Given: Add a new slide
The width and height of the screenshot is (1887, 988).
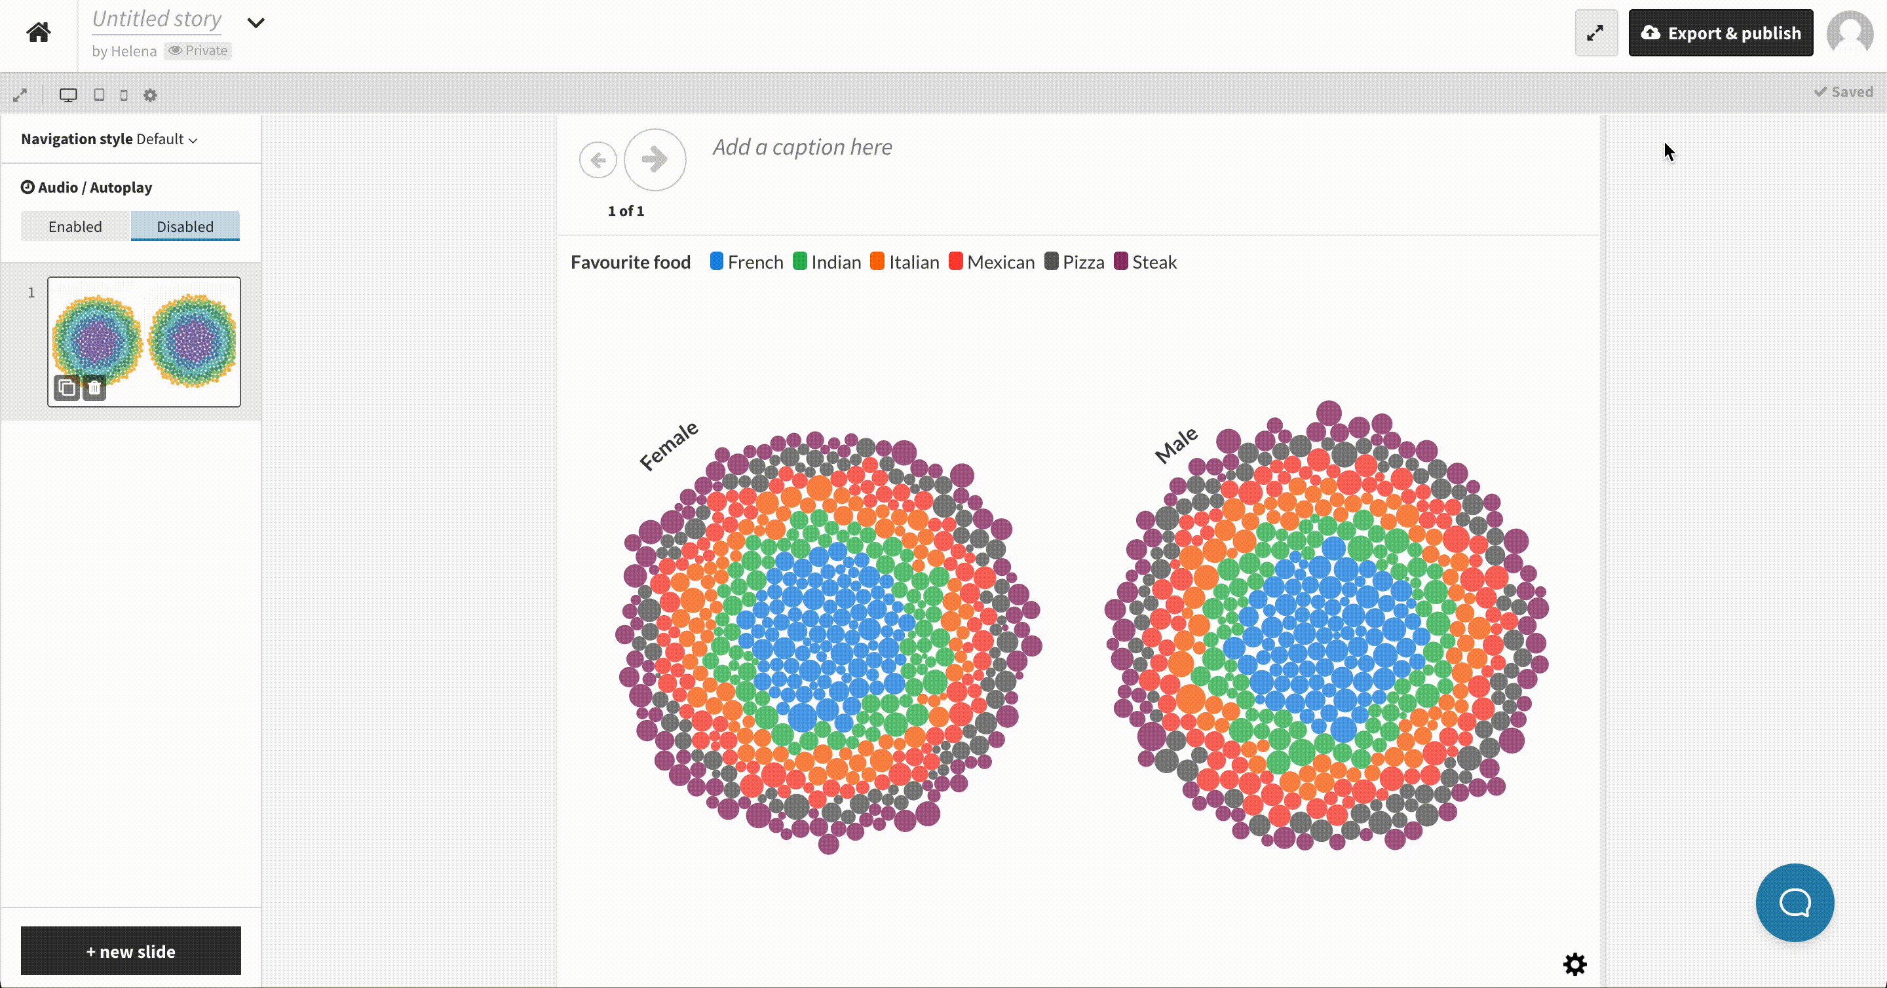Looking at the screenshot, I should coord(130,951).
